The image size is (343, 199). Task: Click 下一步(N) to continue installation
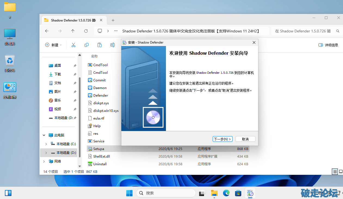(223, 139)
